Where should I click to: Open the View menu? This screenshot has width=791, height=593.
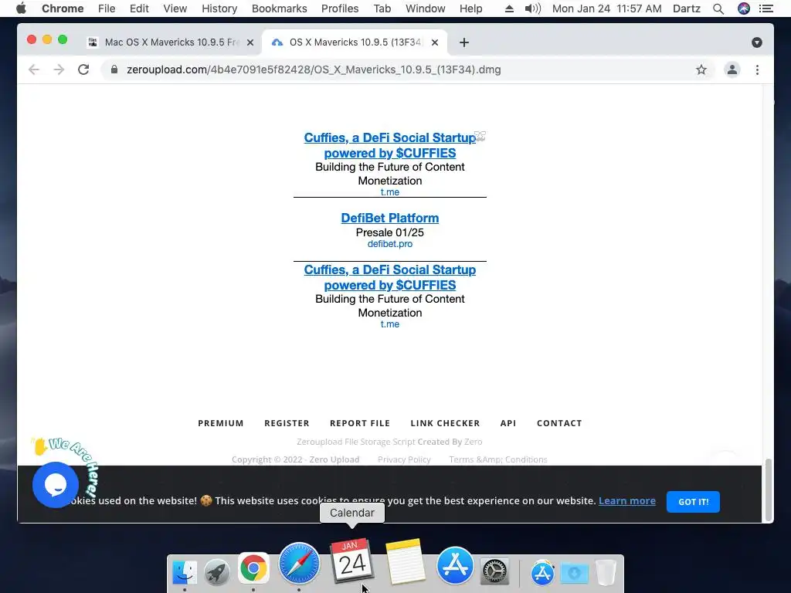coord(175,8)
